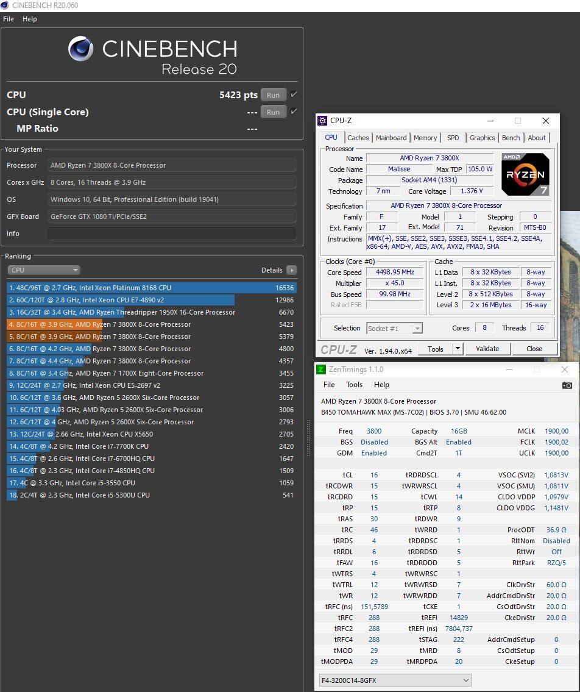Run the CPU multi-core benchmark
The width and height of the screenshot is (580, 692).
pyautogui.click(x=273, y=95)
